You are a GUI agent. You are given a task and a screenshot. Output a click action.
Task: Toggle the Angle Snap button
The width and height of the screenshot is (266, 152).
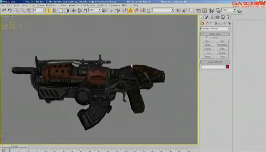(136, 11)
